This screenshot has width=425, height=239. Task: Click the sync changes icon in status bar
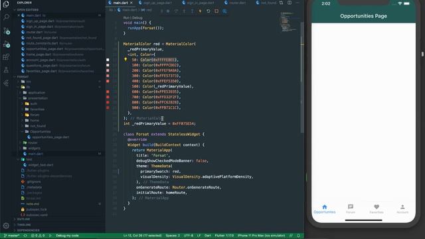25,236
